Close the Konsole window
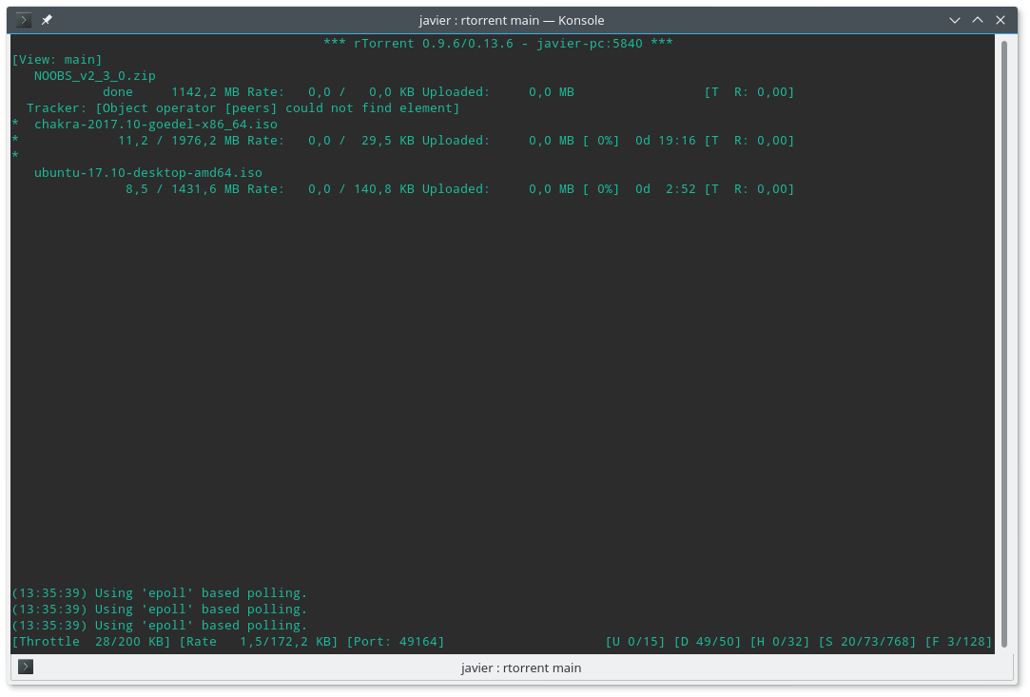The image size is (1030, 697). [x=1001, y=20]
